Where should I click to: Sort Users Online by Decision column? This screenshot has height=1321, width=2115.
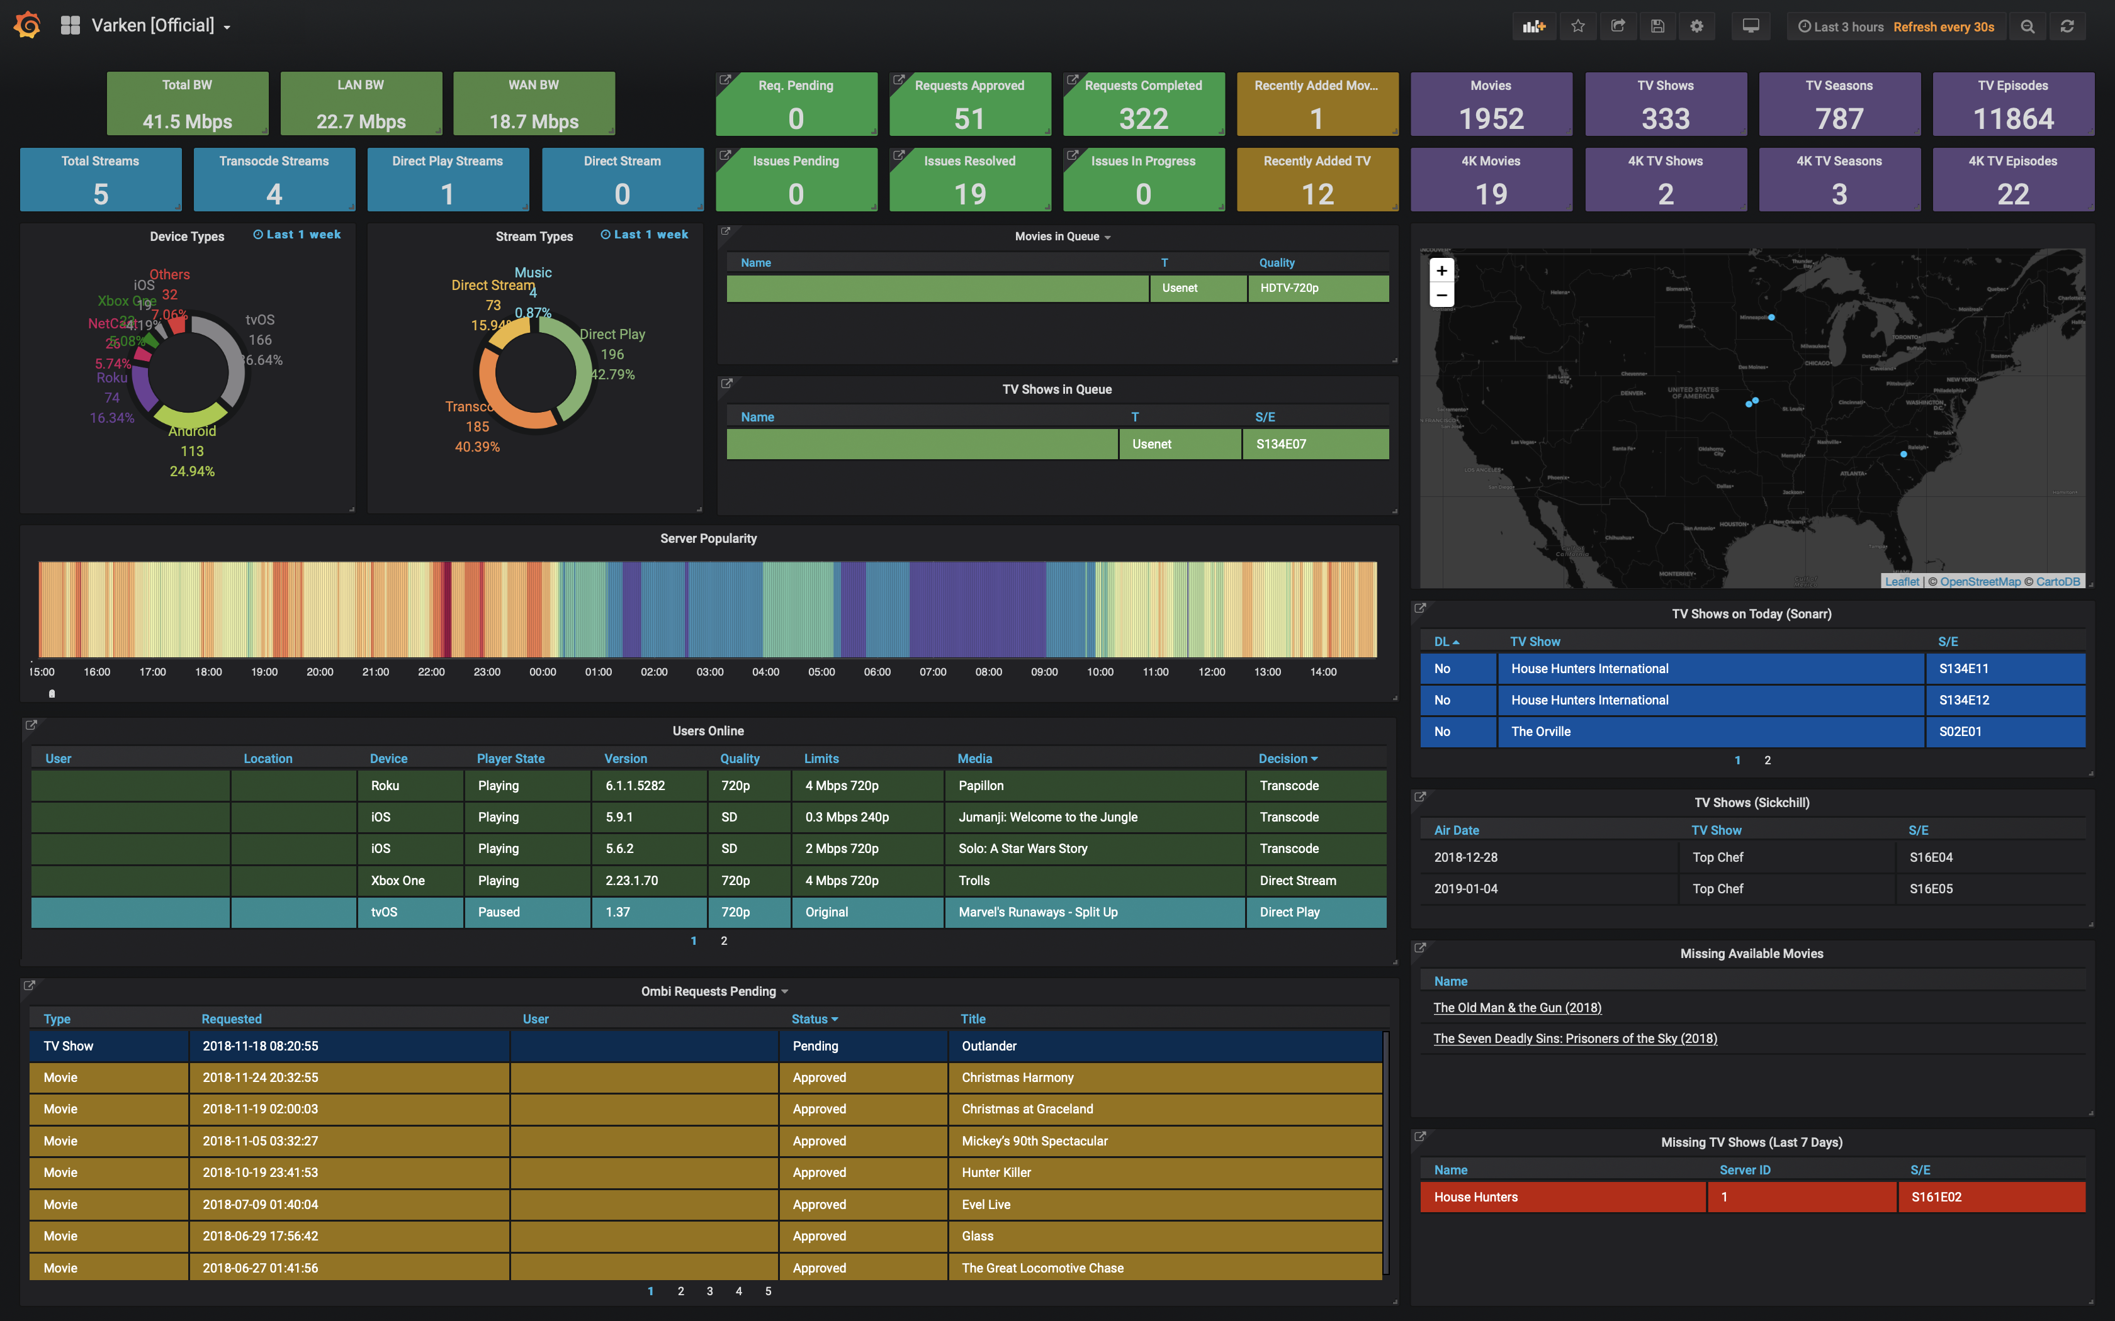pyautogui.click(x=1287, y=759)
